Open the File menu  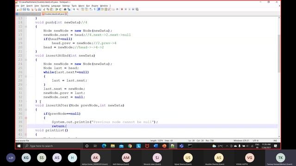click(x=18, y=6)
